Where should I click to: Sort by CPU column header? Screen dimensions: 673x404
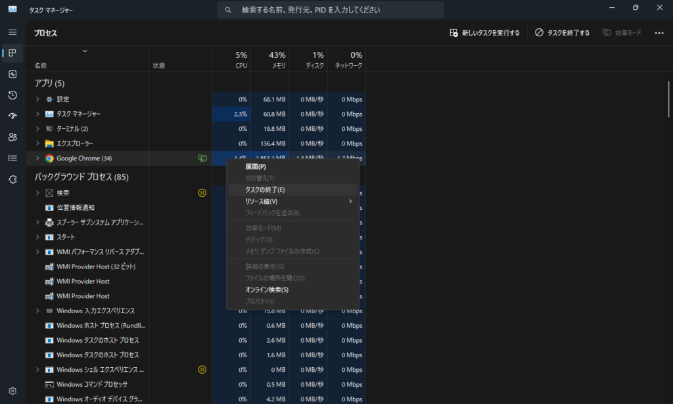click(x=231, y=59)
